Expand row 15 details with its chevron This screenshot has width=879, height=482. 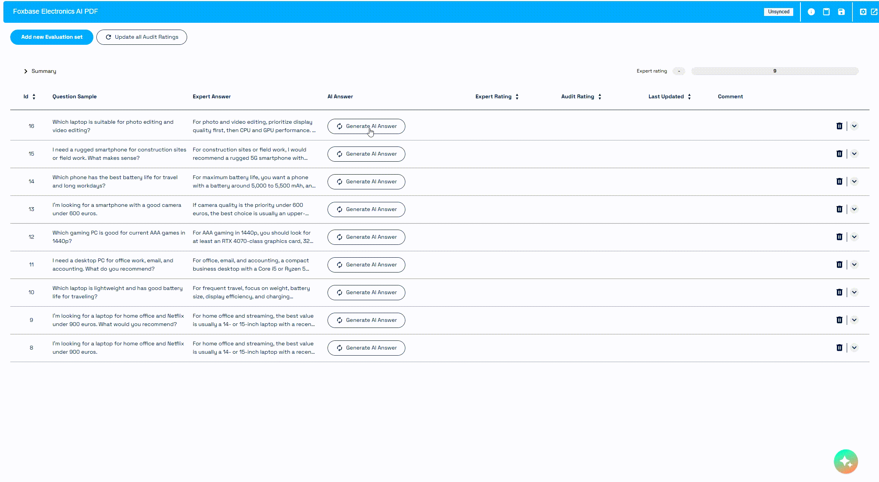[x=854, y=154]
